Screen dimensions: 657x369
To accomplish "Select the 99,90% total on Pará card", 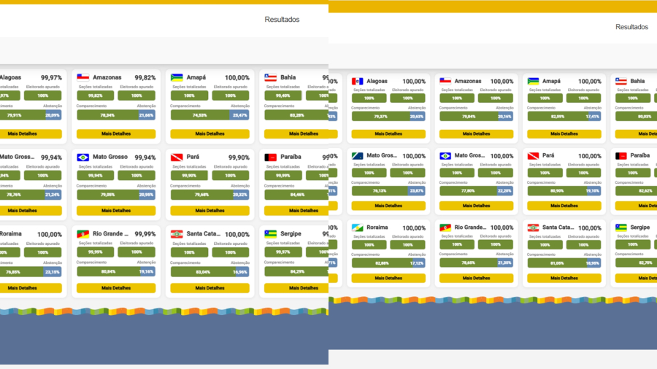I will tap(239, 158).
